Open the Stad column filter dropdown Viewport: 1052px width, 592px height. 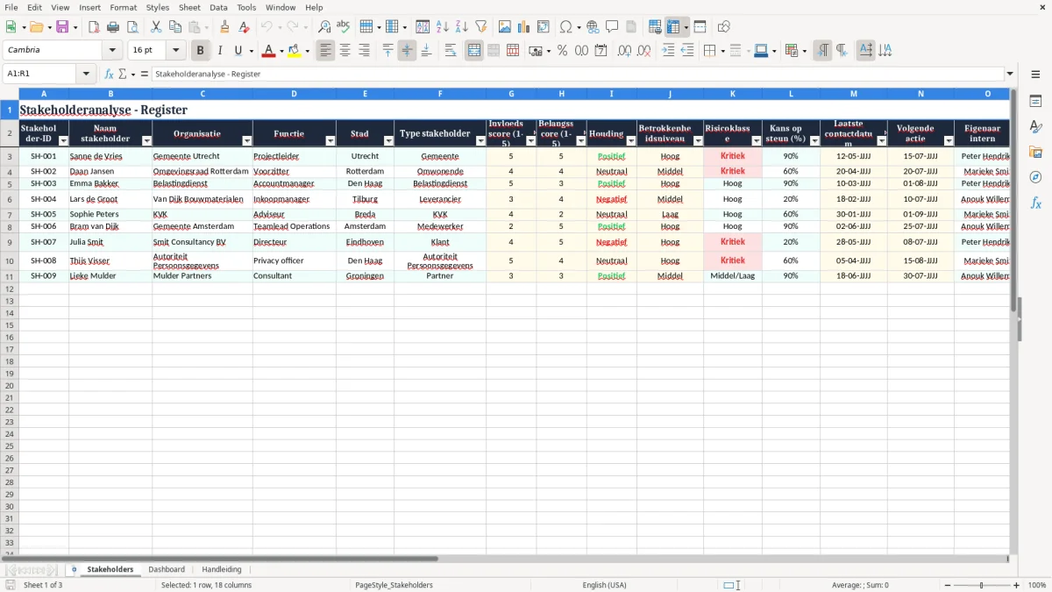pyautogui.click(x=388, y=141)
